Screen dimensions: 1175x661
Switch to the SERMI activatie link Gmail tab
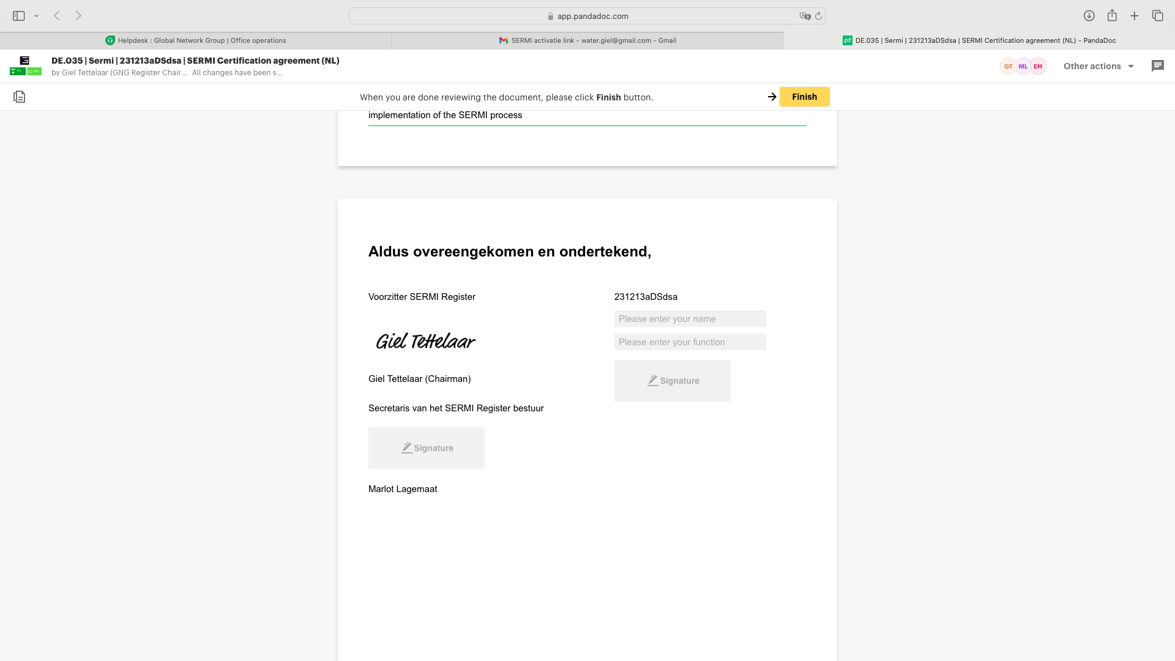pyautogui.click(x=587, y=40)
